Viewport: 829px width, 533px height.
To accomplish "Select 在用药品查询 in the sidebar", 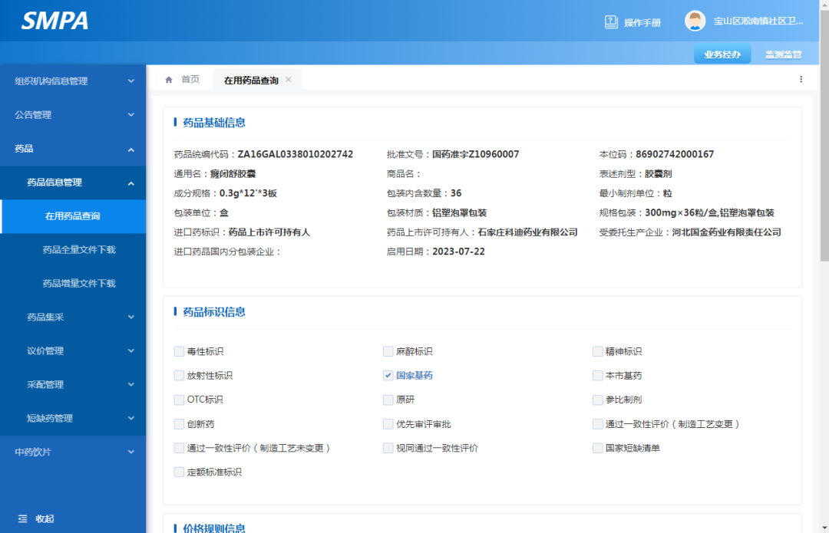I will coord(73,217).
